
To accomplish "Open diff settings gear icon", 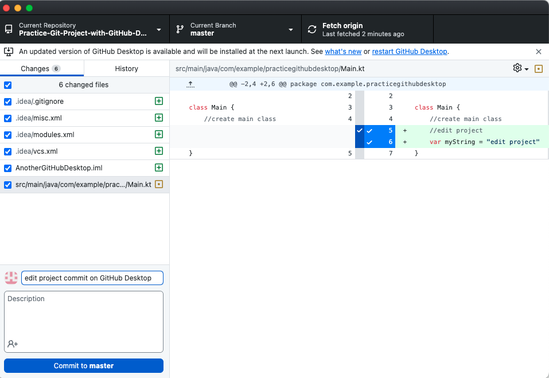I will coord(517,68).
